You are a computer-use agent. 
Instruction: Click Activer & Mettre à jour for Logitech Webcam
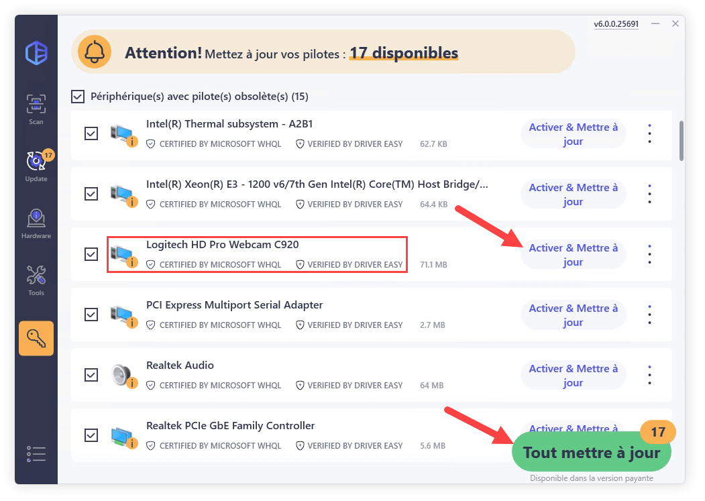(x=573, y=255)
